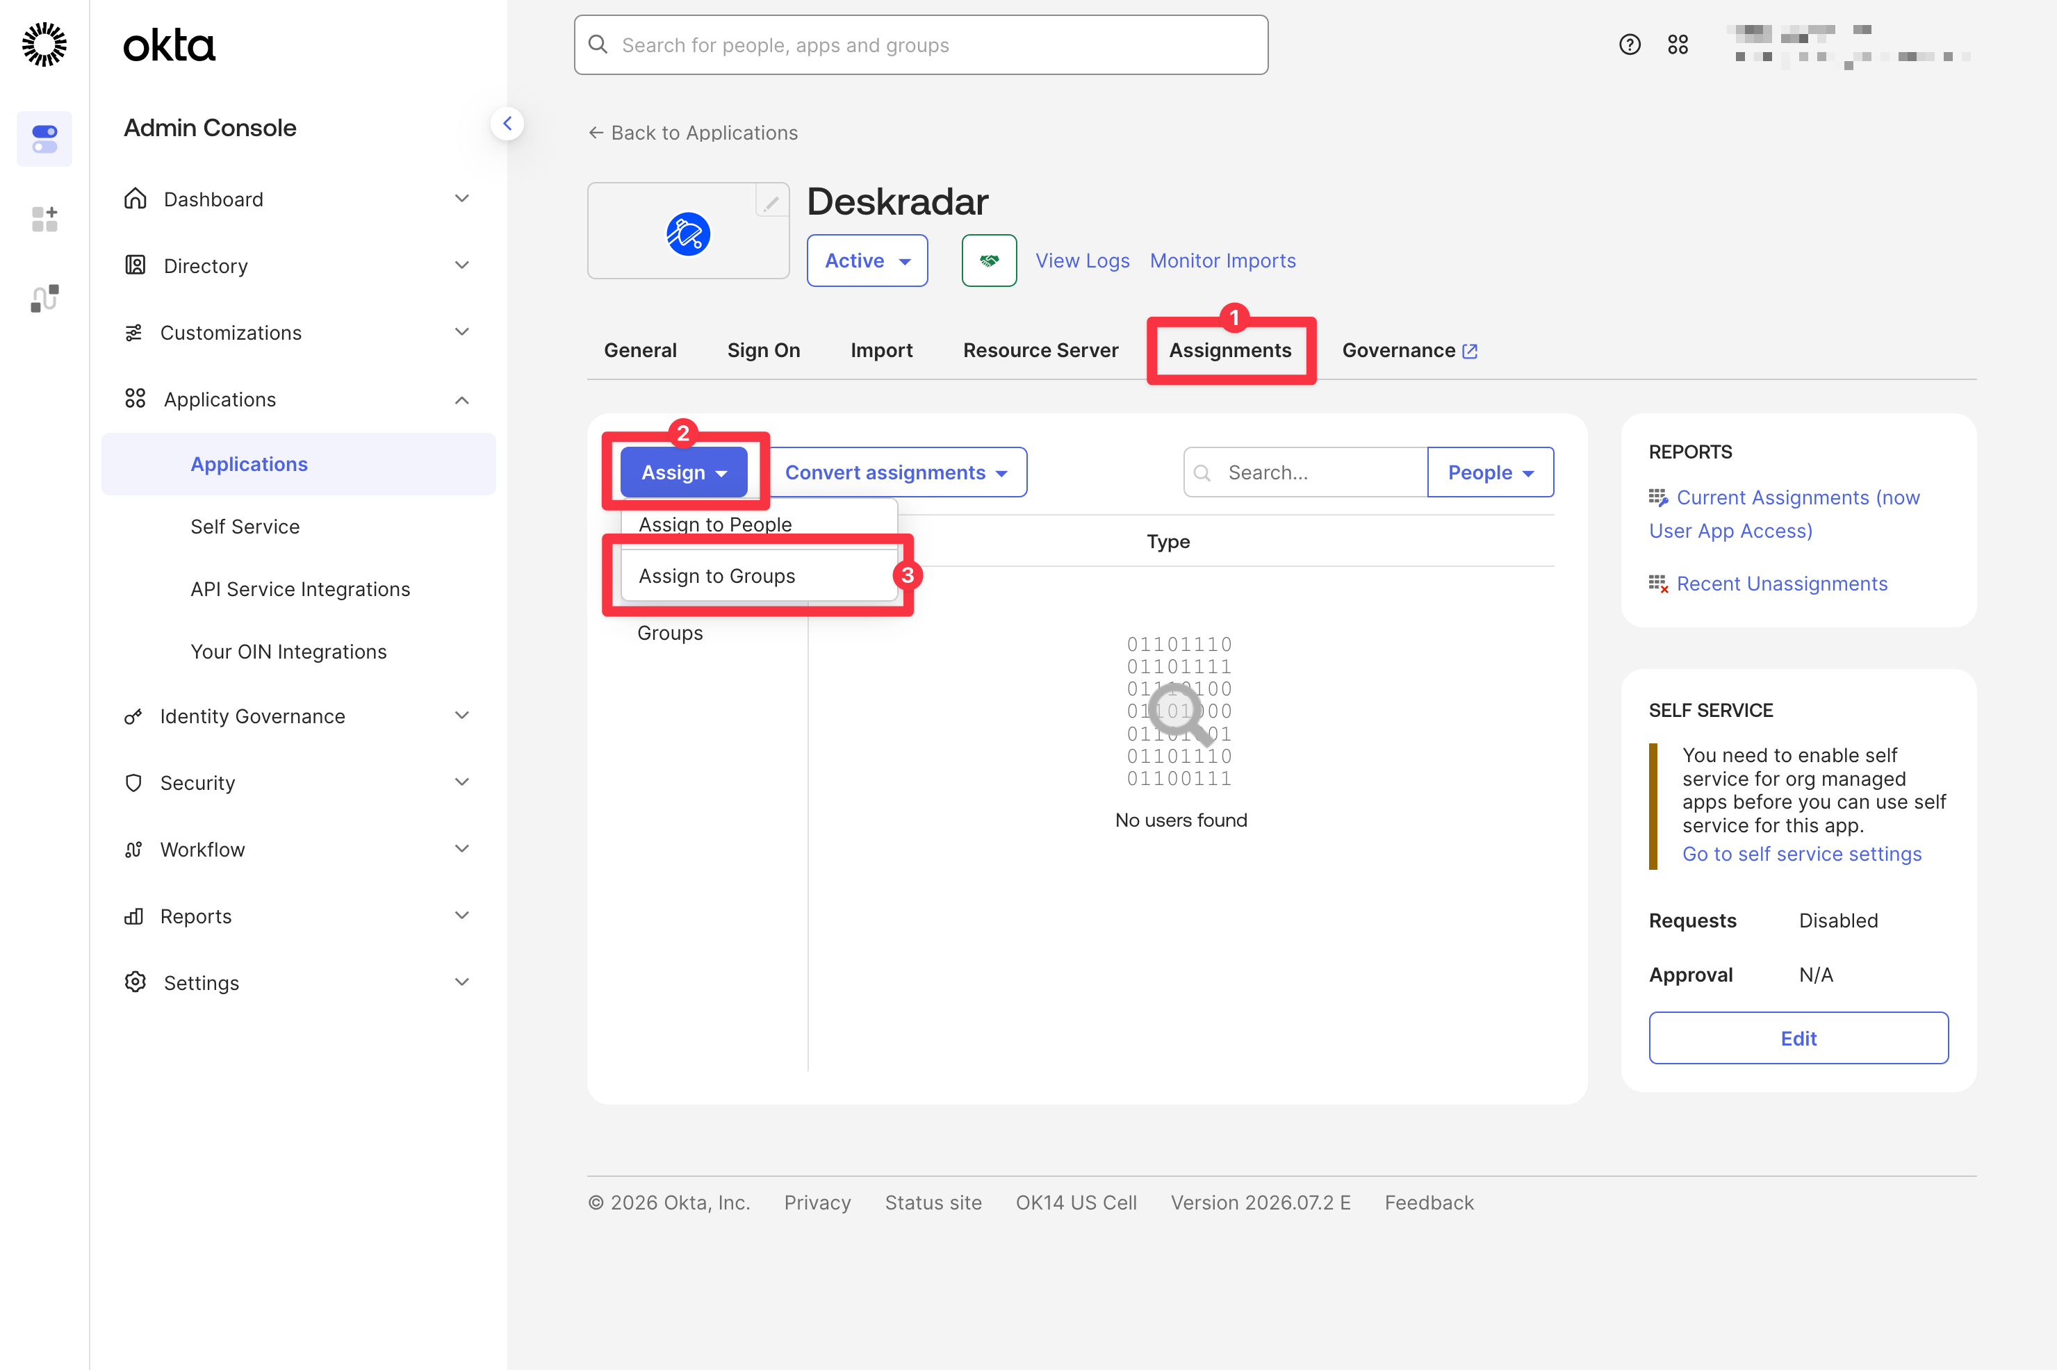Click the Self Service Edit button
This screenshot has height=1370, width=2057.
pyautogui.click(x=1798, y=1038)
